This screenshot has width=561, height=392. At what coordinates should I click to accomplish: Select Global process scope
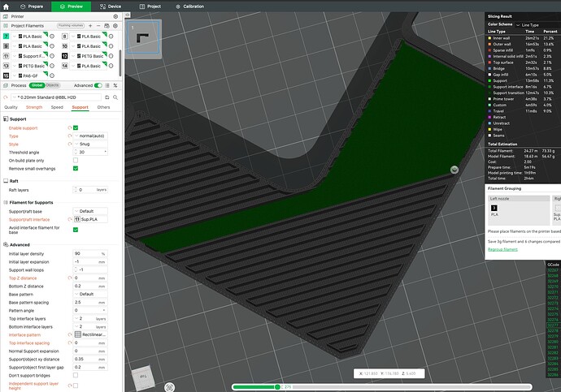[37, 85]
